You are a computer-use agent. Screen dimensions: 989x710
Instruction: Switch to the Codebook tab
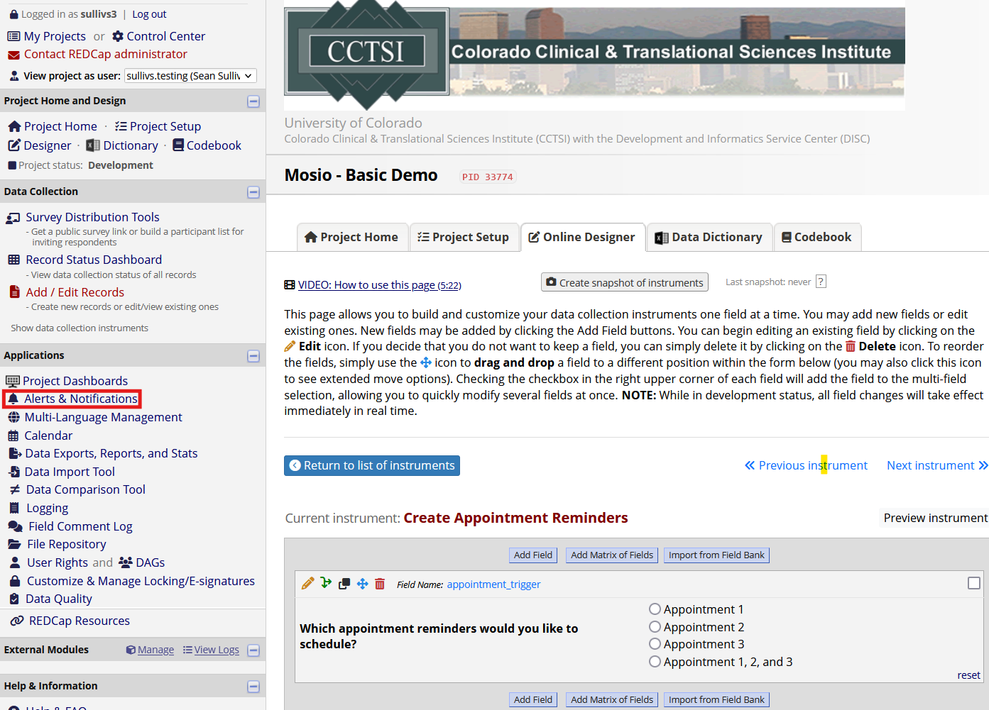[x=817, y=237]
